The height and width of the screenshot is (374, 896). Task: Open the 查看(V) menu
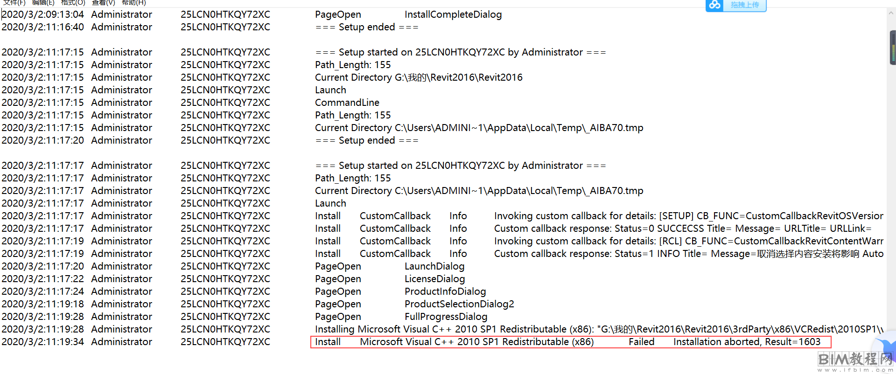click(104, 2)
